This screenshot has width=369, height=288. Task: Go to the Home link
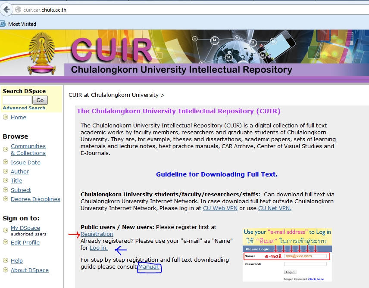coord(19,118)
